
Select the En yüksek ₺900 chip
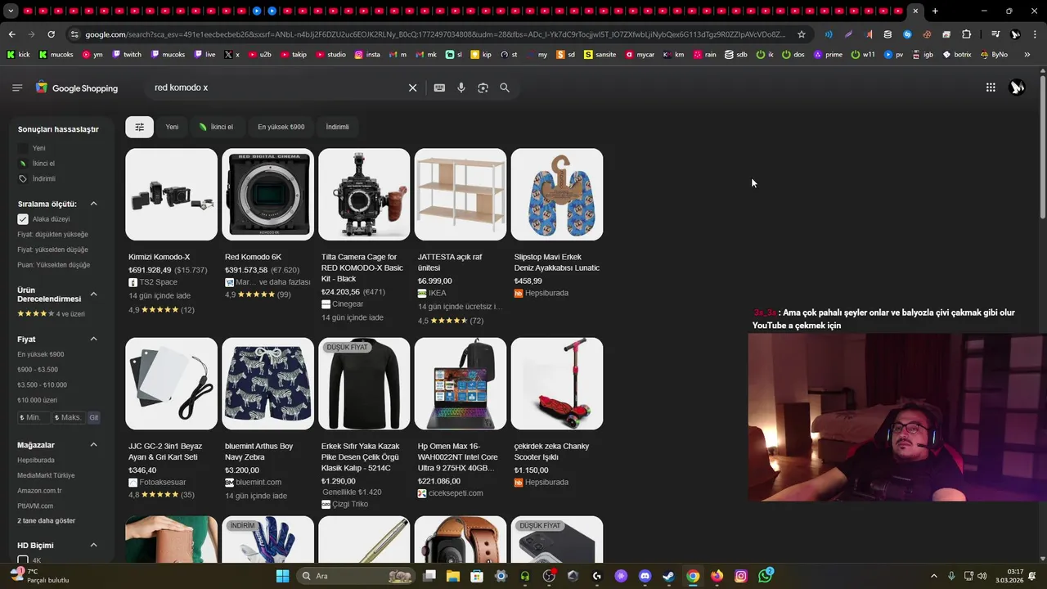pyautogui.click(x=281, y=127)
